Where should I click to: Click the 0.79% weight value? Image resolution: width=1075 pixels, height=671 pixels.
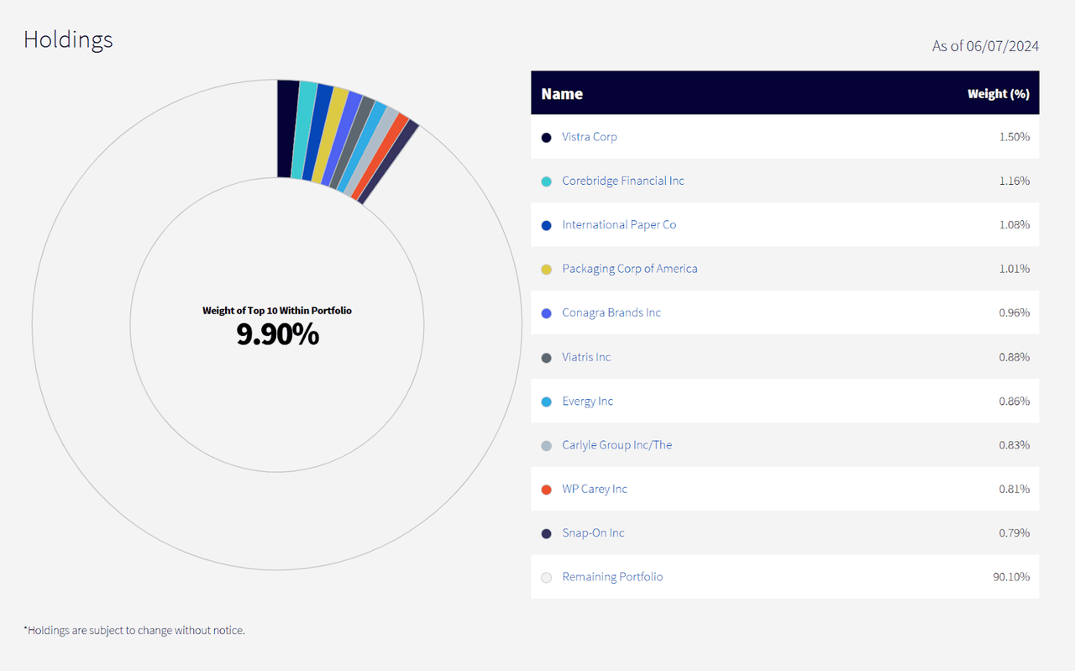[x=1014, y=532]
